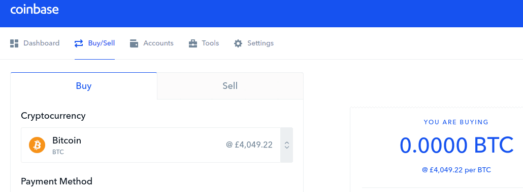523x192 pixels.
Task: Click the Tools briefcase icon
Action: [x=193, y=43]
